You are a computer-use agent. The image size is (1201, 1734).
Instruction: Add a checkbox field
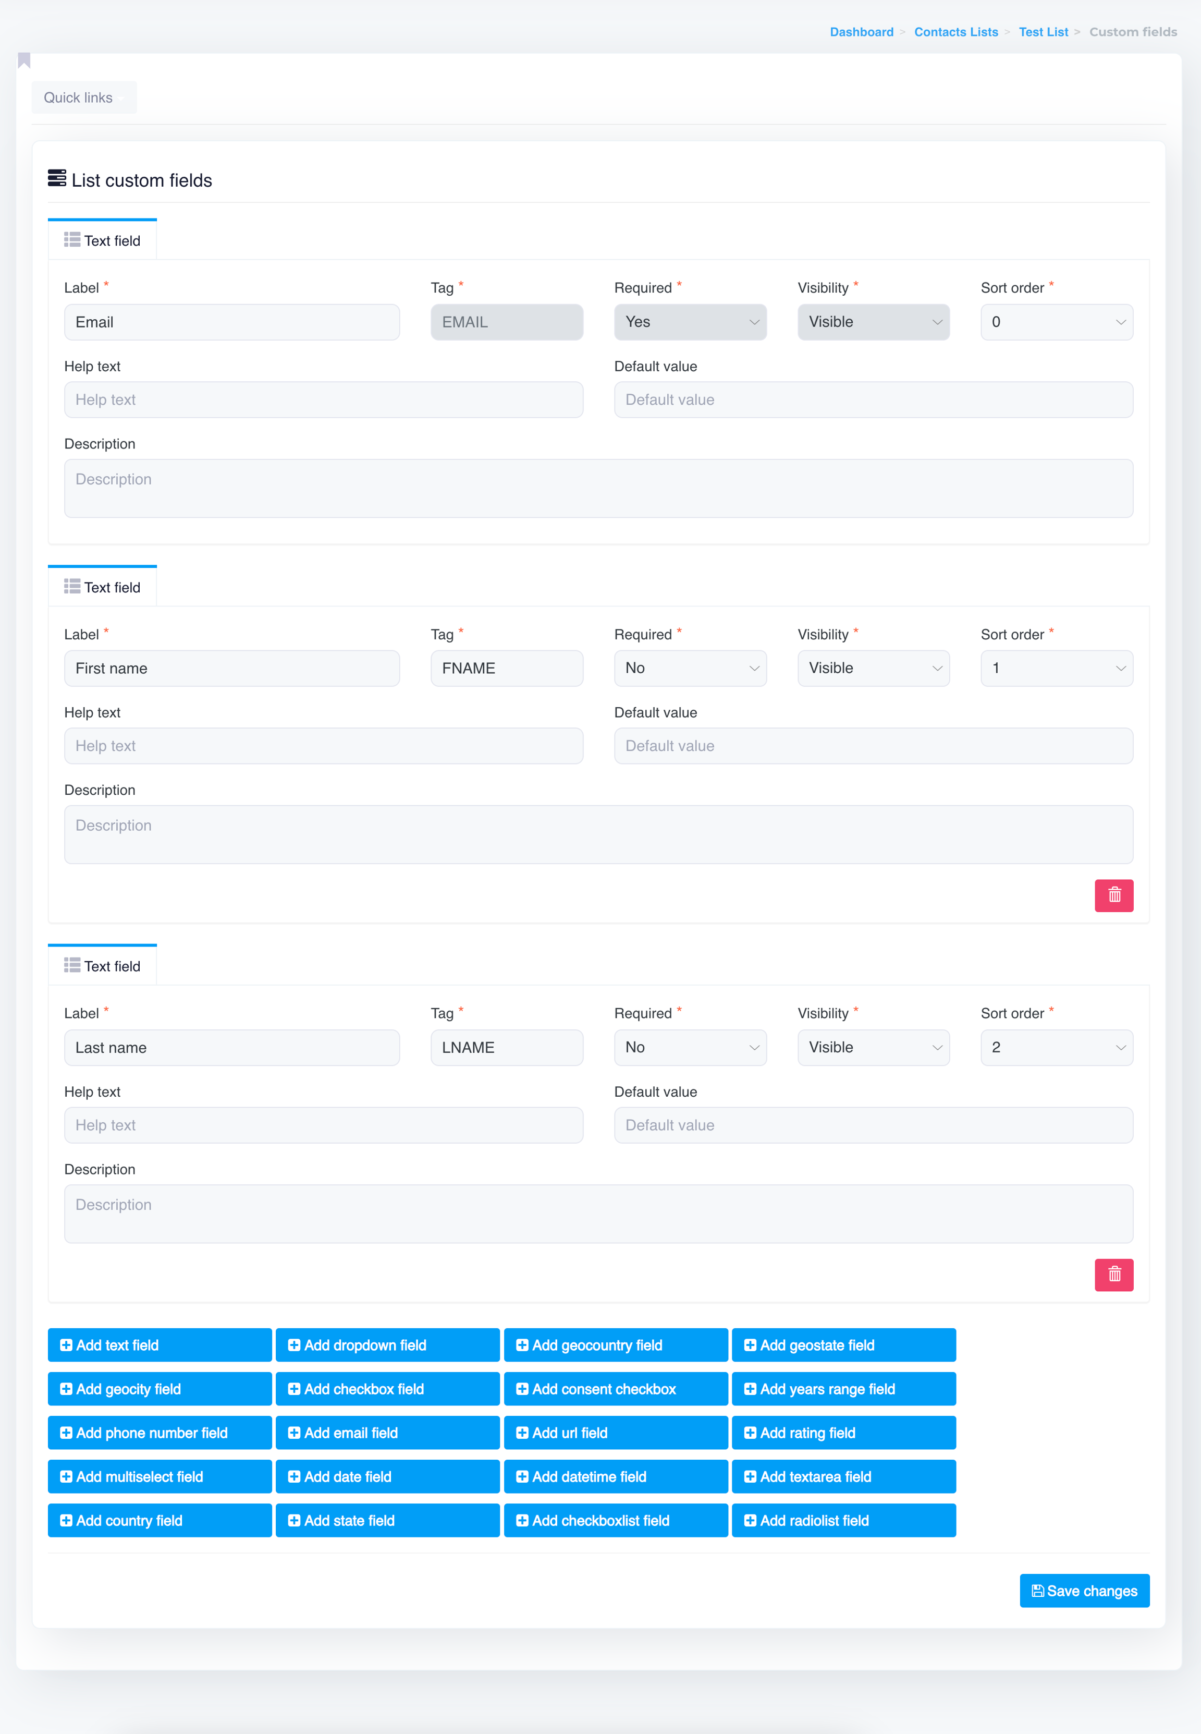coord(387,1388)
